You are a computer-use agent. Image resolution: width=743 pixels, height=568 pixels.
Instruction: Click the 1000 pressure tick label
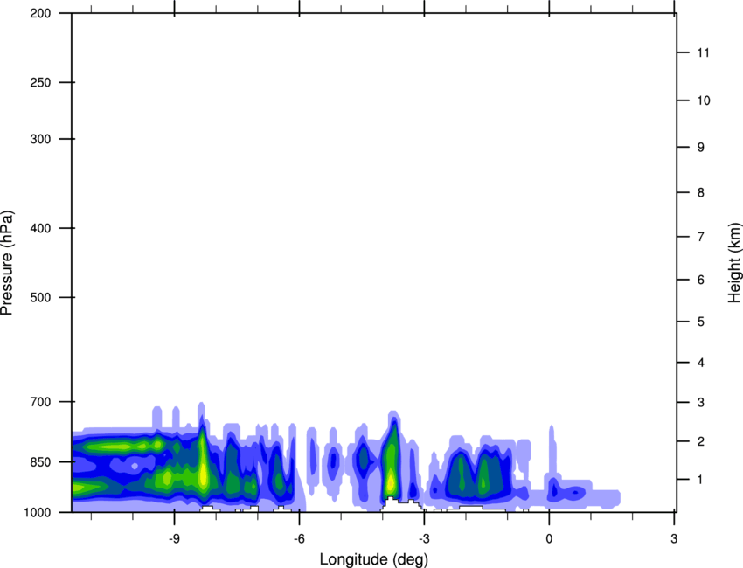click(x=37, y=513)
